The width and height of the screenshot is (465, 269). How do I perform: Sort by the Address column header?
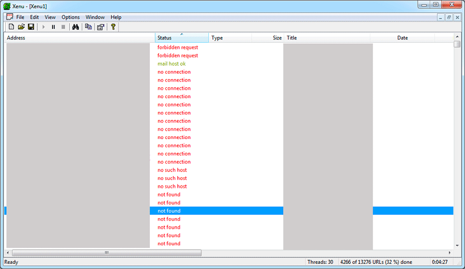(80, 38)
